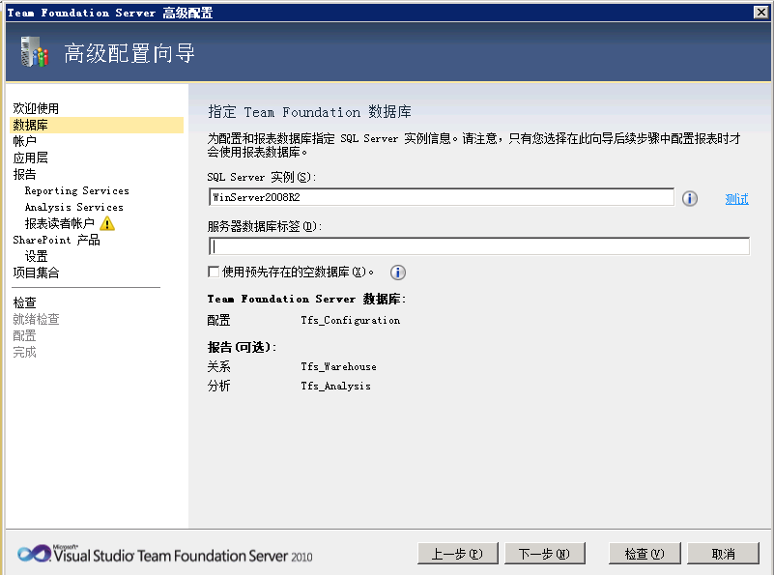Select 数据库 step in the sidebar
The width and height of the screenshot is (774, 575).
(x=97, y=125)
